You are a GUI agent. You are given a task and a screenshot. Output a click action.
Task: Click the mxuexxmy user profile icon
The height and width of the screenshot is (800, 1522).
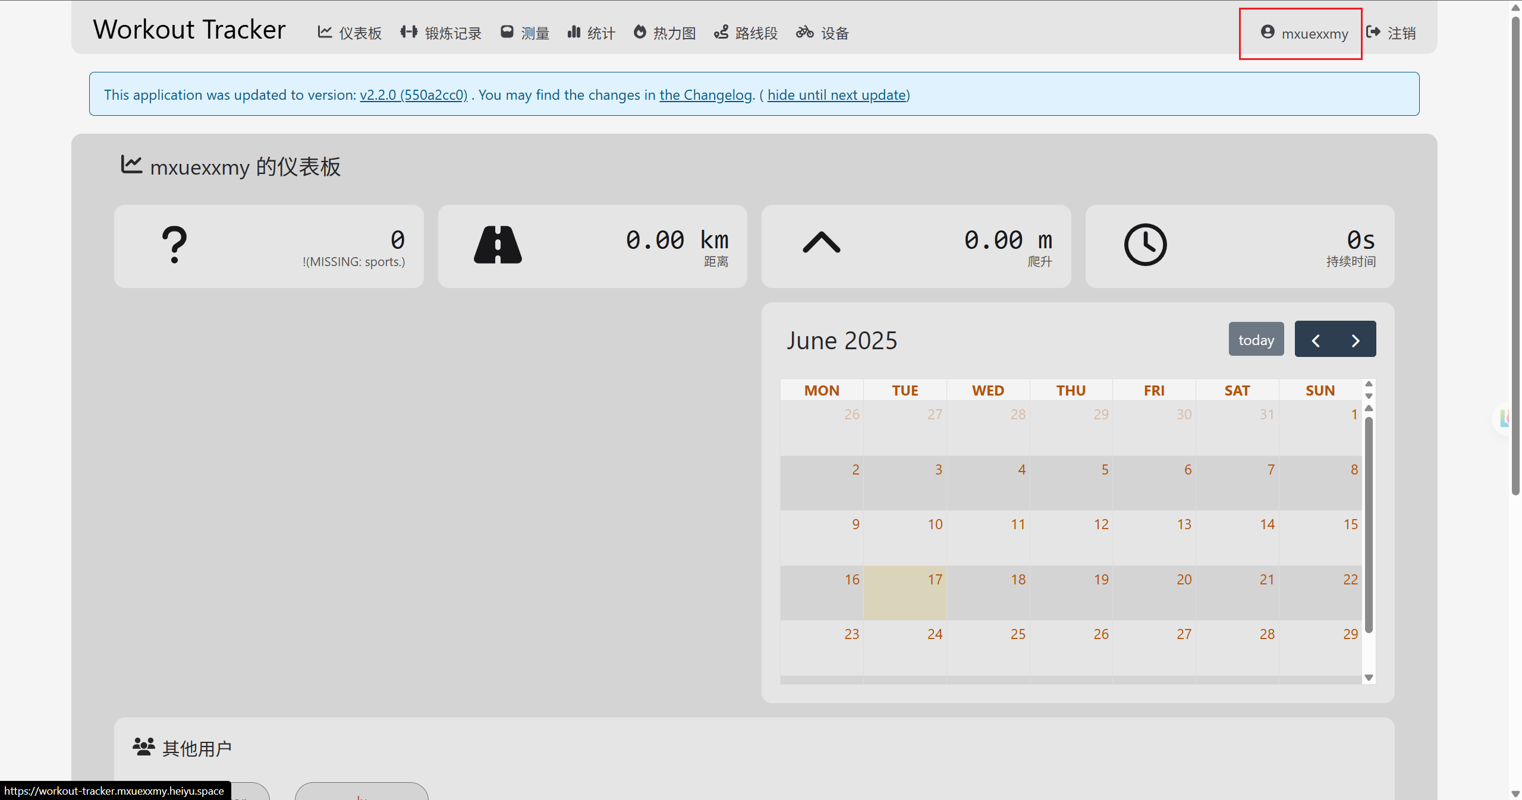(1268, 32)
